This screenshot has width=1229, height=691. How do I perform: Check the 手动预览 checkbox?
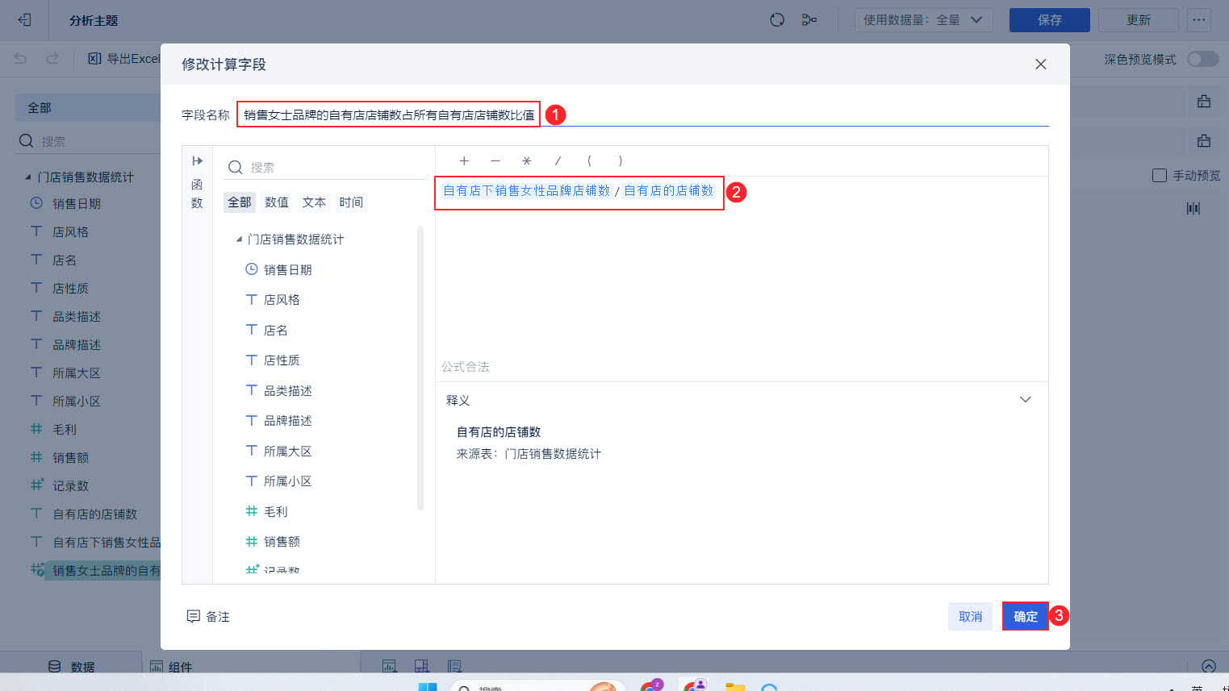1160,175
